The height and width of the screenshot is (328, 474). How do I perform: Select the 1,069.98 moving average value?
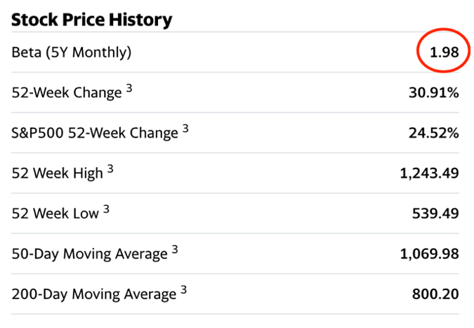coord(429,254)
